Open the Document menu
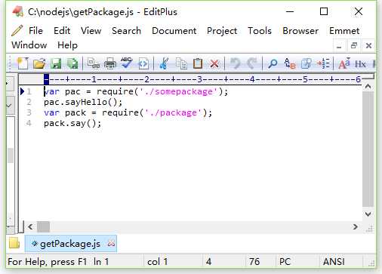The image size is (382, 274). (x=174, y=31)
